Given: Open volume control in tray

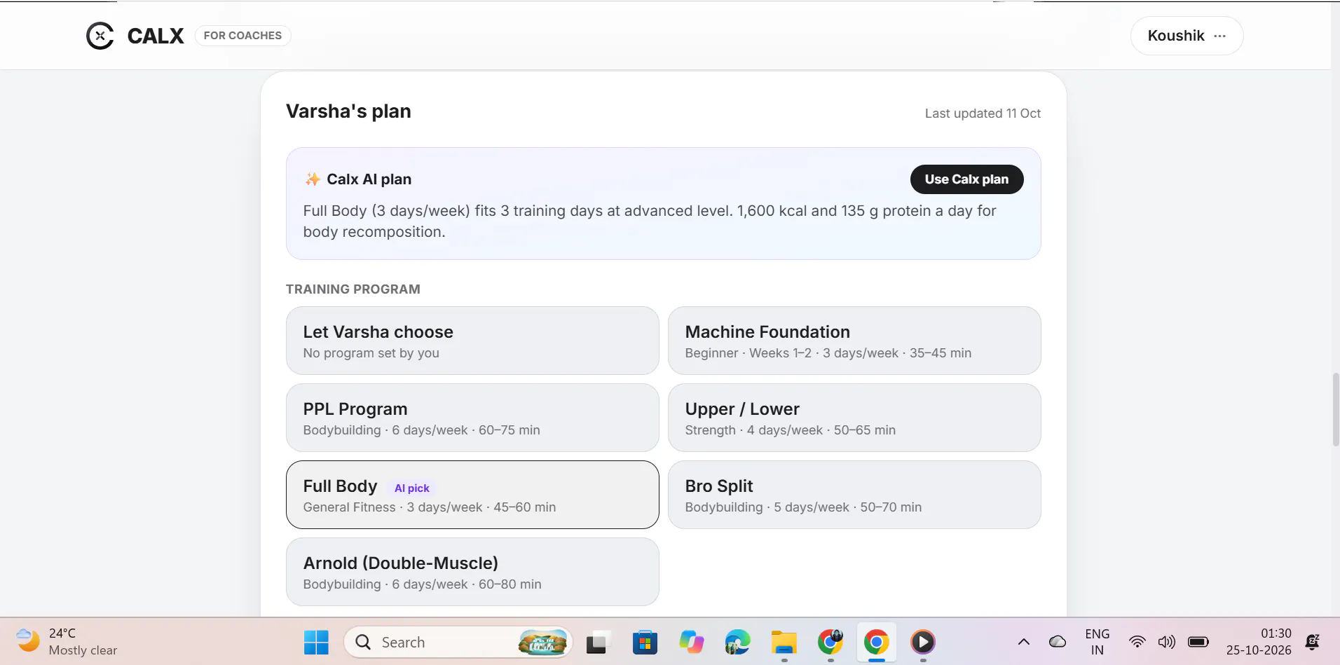Looking at the screenshot, I should 1167,641.
